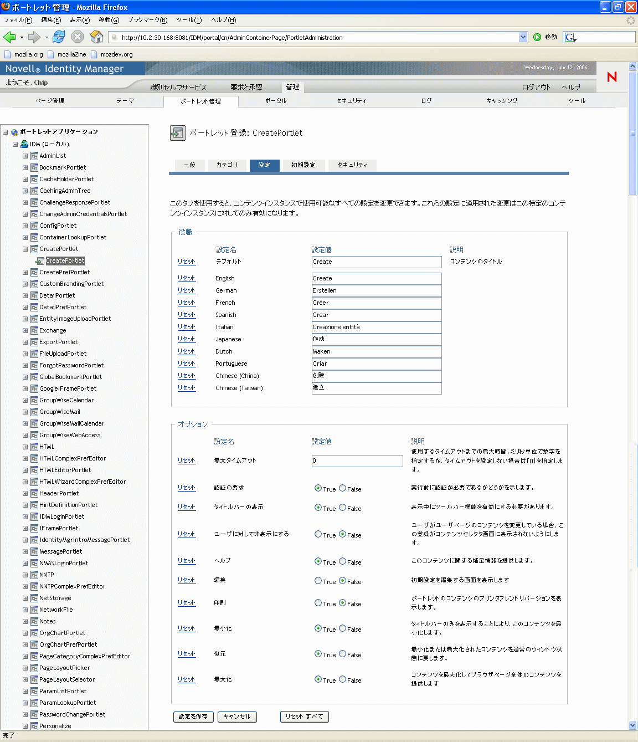The height and width of the screenshot is (742, 638).
Task: Switch to the 初期設定 tab
Action: (303, 165)
